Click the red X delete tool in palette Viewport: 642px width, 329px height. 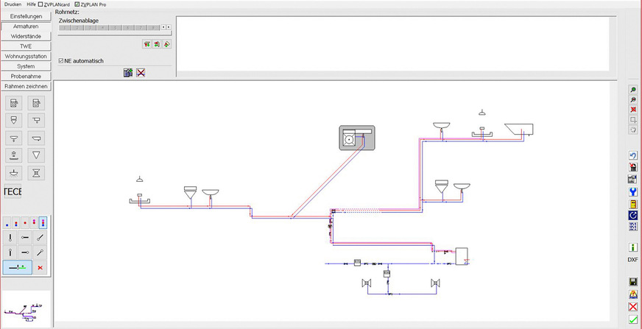[x=40, y=268]
